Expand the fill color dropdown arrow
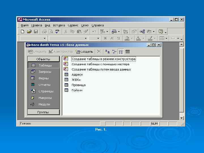The height and width of the screenshot is (153, 204). [x=132, y=38]
